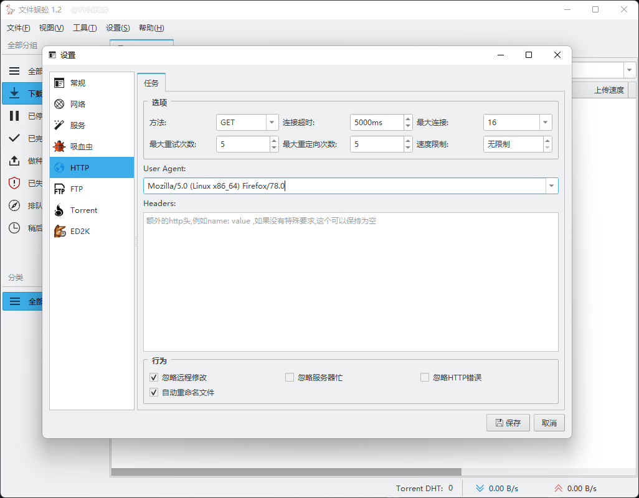639x498 pixels.
Task: Click the Headers text area
Action: tap(351, 282)
